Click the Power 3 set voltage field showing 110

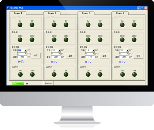click(x=90, y=57)
